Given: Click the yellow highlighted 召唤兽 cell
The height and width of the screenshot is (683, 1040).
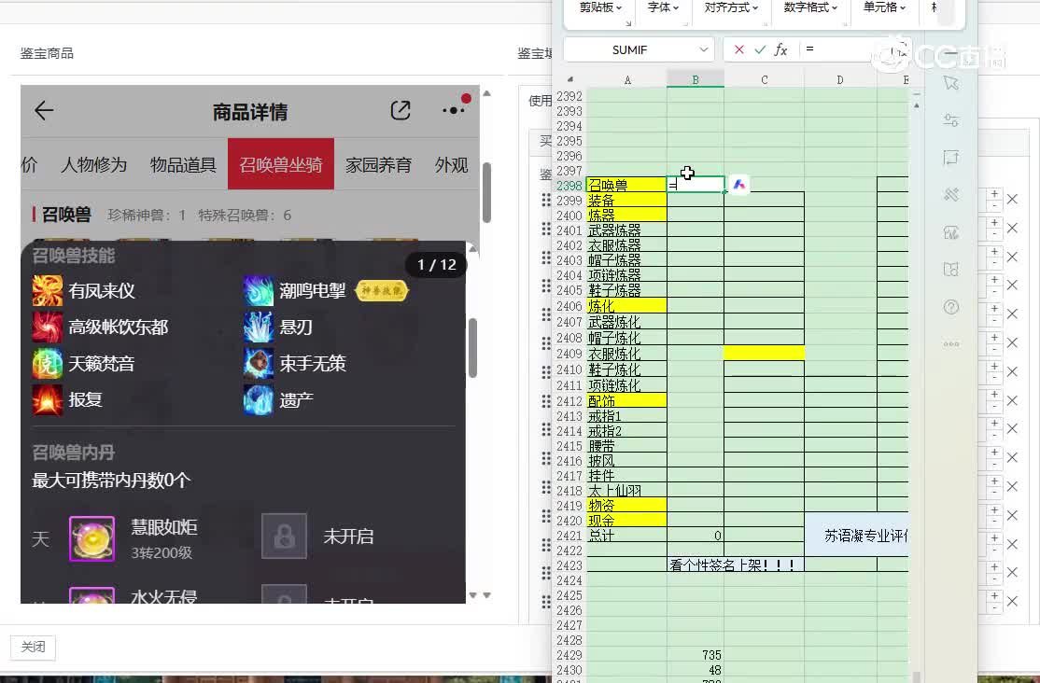Looking at the screenshot, I should [625, 186].
